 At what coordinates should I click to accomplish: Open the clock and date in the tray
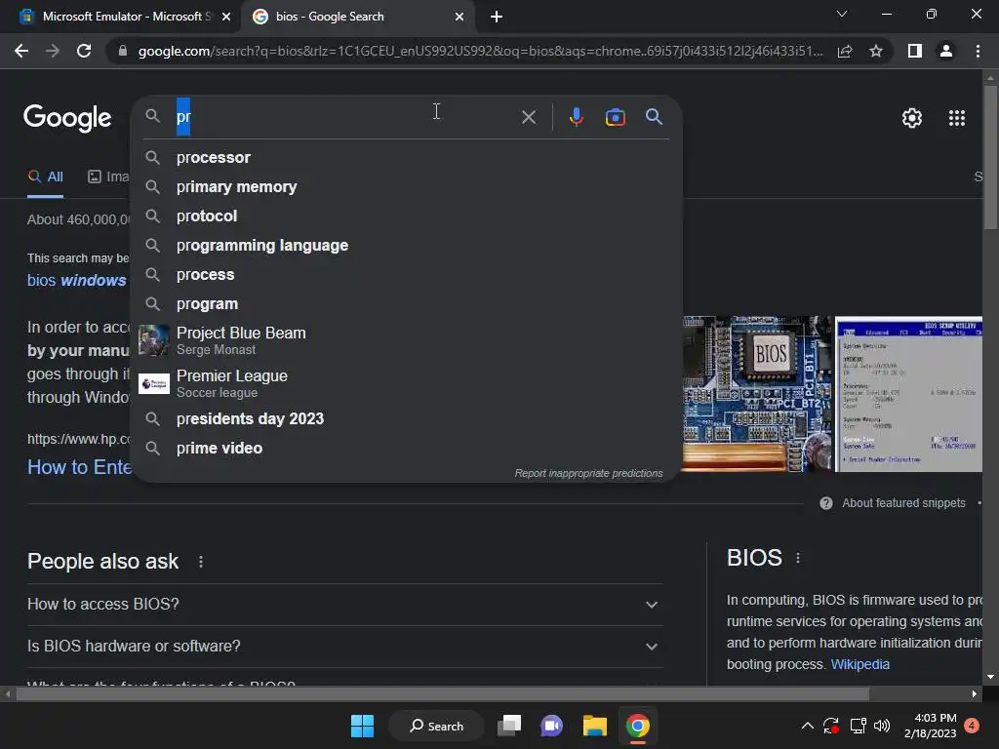click(x=930, y=726)
